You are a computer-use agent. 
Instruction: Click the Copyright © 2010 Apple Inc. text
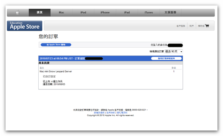pyautogui.click(x=110, y=115)
